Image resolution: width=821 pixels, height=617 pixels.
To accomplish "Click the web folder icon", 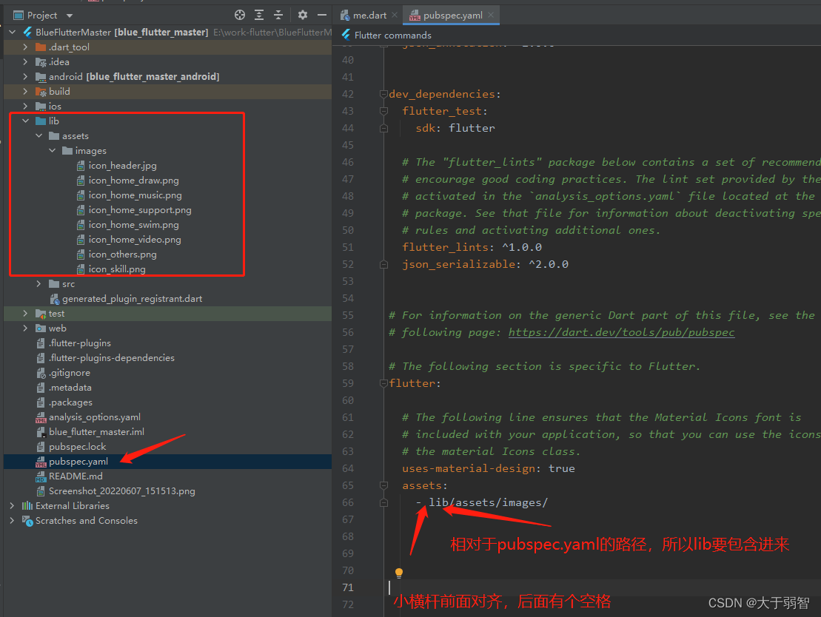I will pyautogui.click(x=40, y=328).
